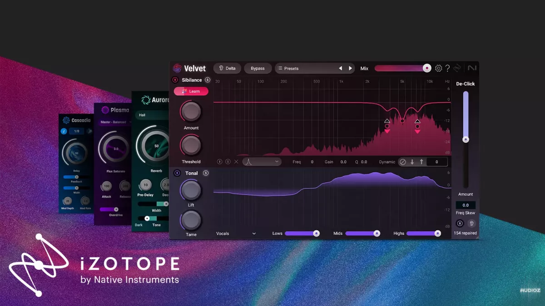545x306 pixels.
Task: Solo the selected EQ band (S icon)
Action: (x=228, y=161)
